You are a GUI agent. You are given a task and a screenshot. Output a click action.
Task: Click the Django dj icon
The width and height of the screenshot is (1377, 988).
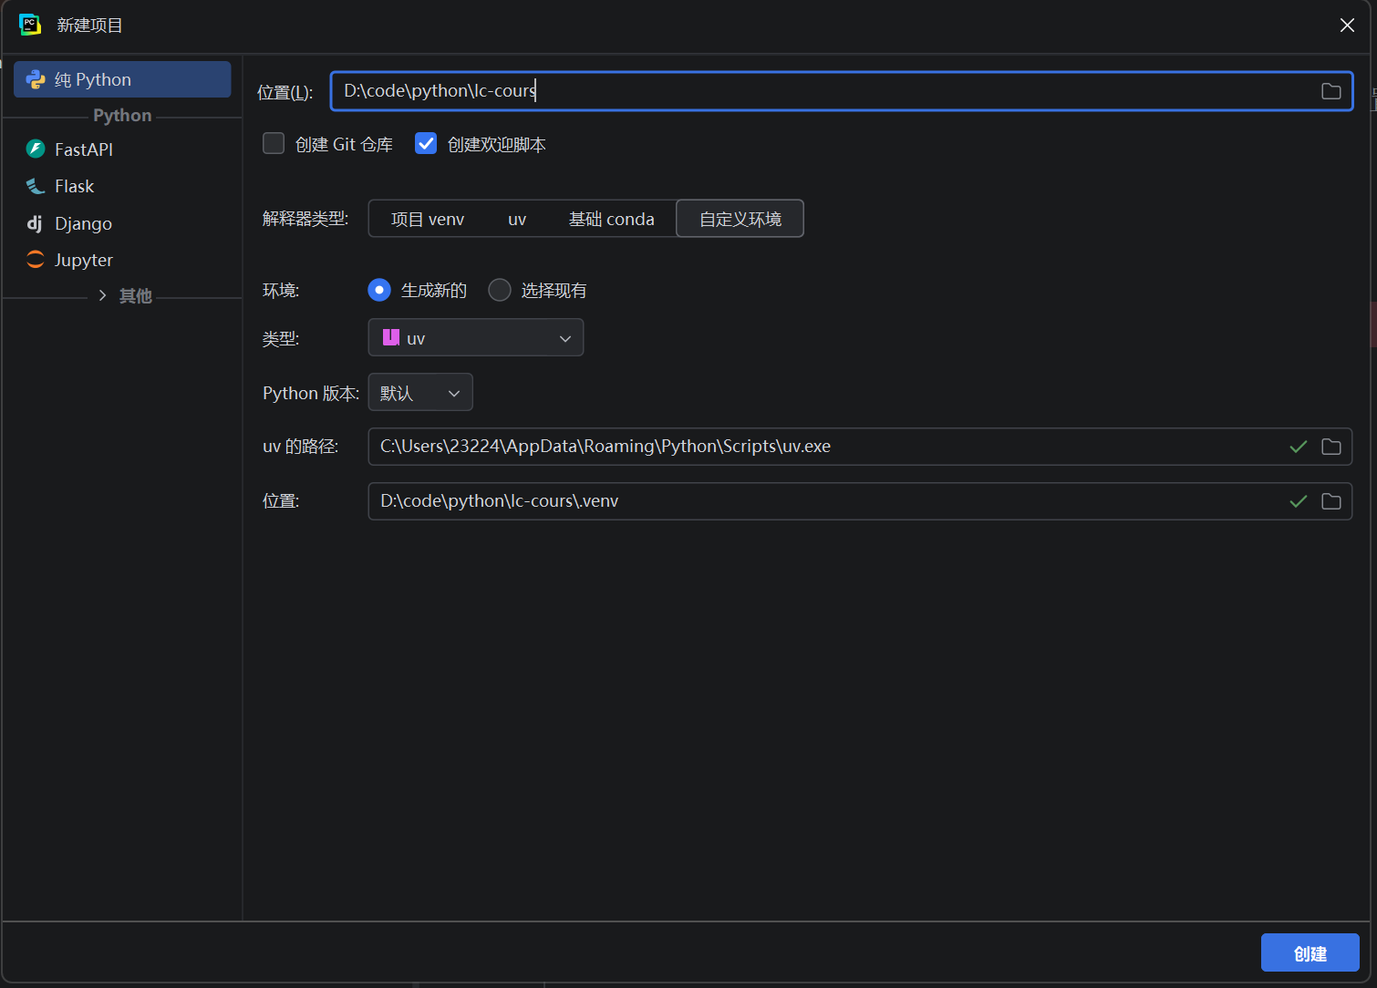(35, 223)
